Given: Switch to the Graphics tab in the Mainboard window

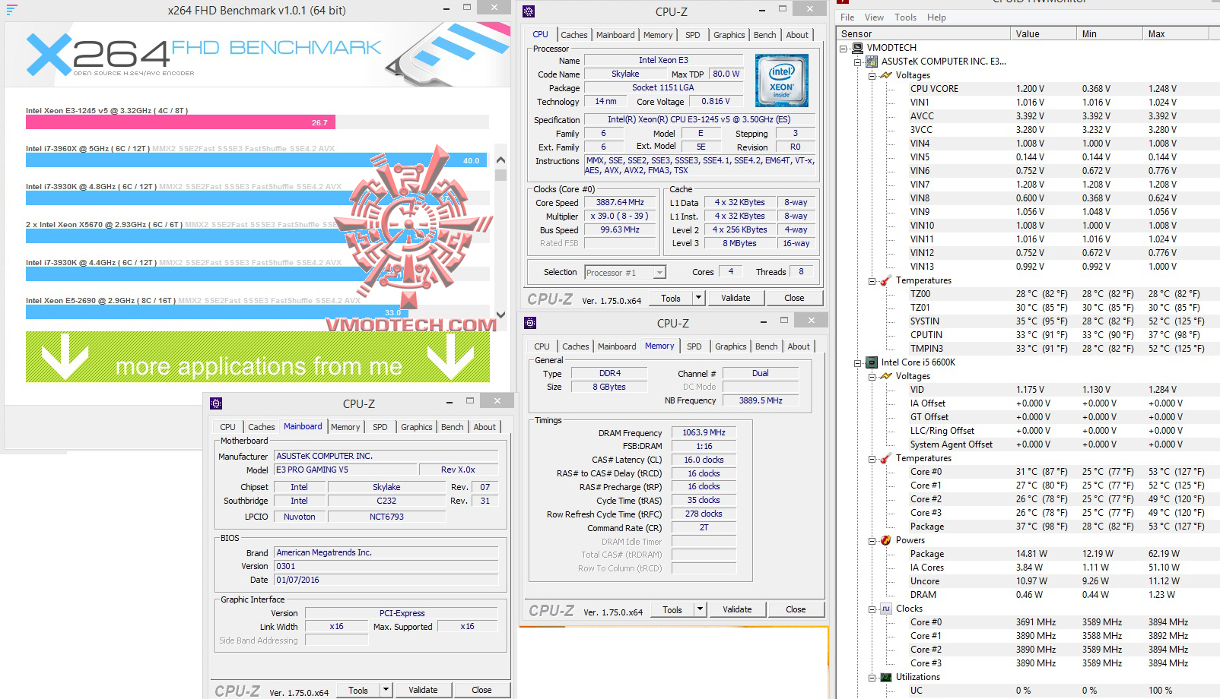Looking at the screenshot, I should pos(415,427).
